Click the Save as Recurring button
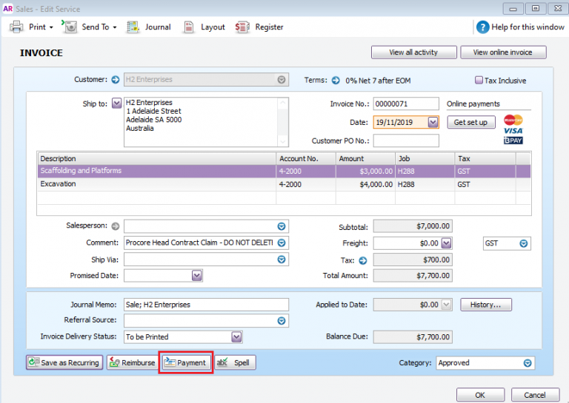This screenshot has width=569, height=403. pos(64,362)
